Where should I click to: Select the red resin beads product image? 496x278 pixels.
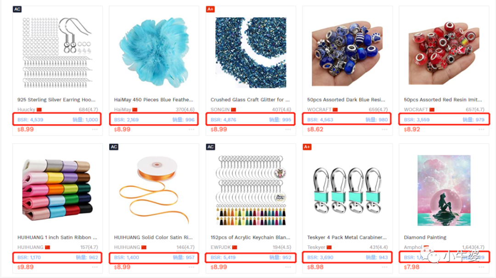[444, 52]
